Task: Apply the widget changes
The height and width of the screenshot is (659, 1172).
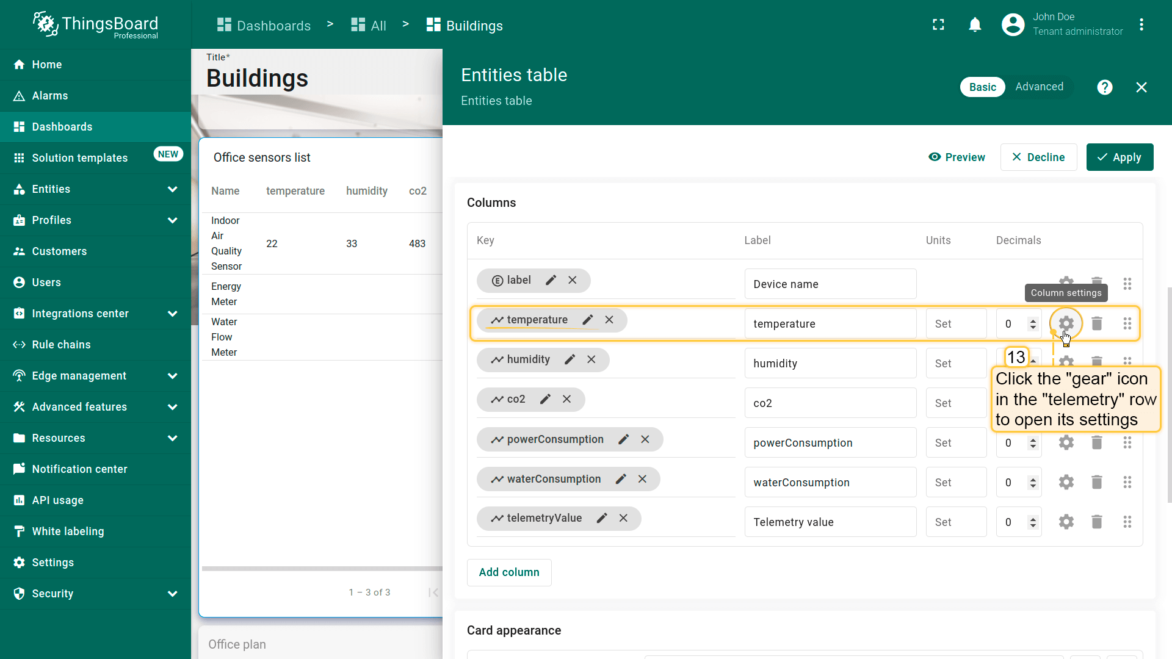Action: (1120, 157)
